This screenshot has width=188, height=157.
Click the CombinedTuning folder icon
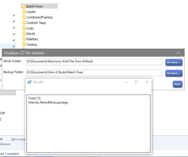tap(24, 17)
